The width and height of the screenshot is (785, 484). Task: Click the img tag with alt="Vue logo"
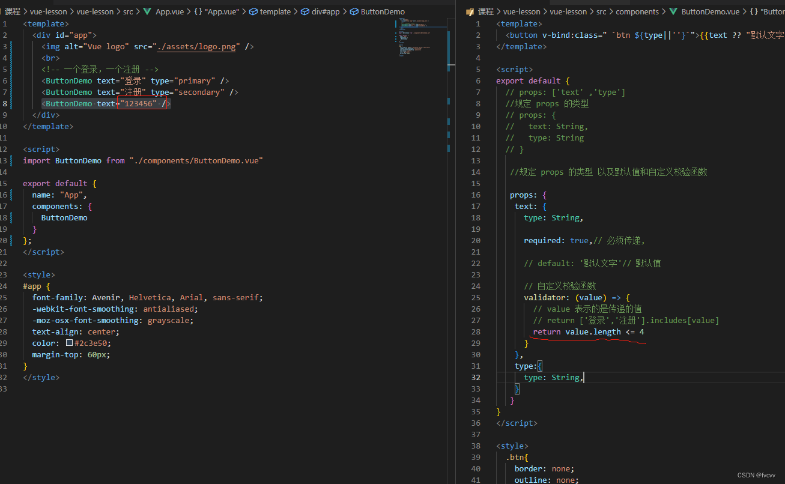(x=148, y=46)
